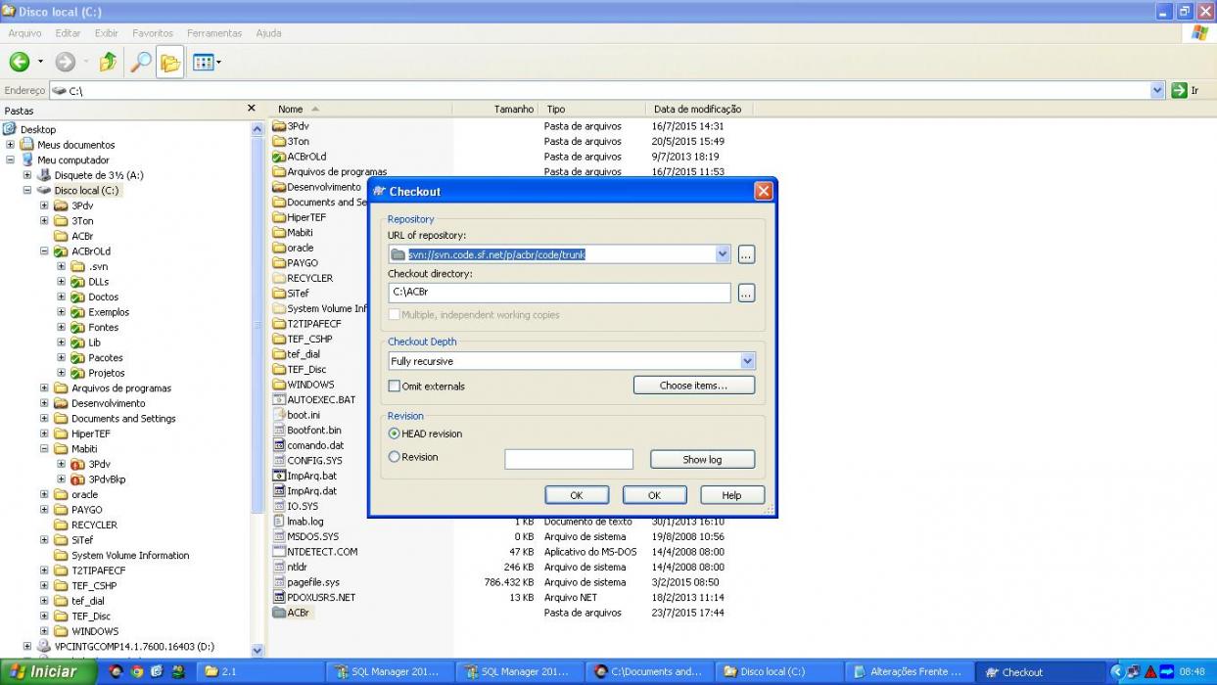Image resolution: width=1217 pixels, height=685 pixels.
Task: Browse for repository URL with ellipsis button
Action: (746, 254)
